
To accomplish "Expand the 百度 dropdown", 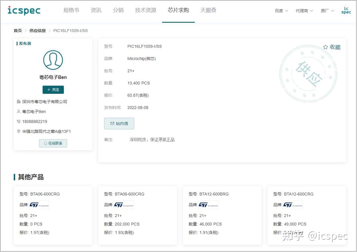I will 281,11.
